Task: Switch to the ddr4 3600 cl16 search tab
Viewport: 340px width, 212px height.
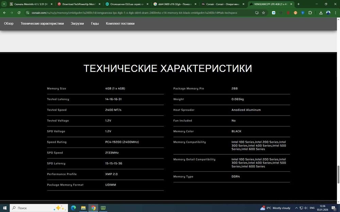Action: tap(175, 4)
